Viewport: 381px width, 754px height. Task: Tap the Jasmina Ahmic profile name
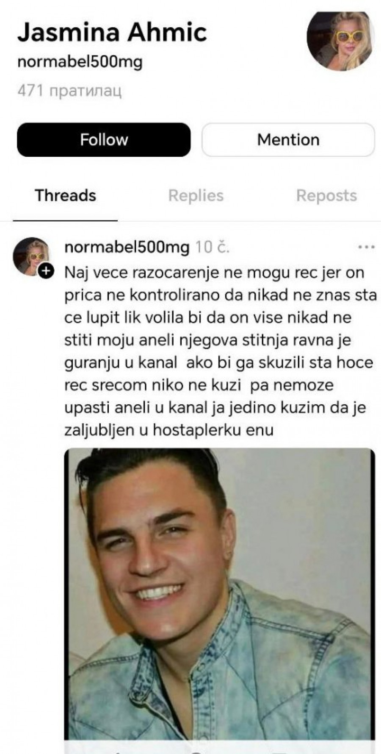(112, 32)
